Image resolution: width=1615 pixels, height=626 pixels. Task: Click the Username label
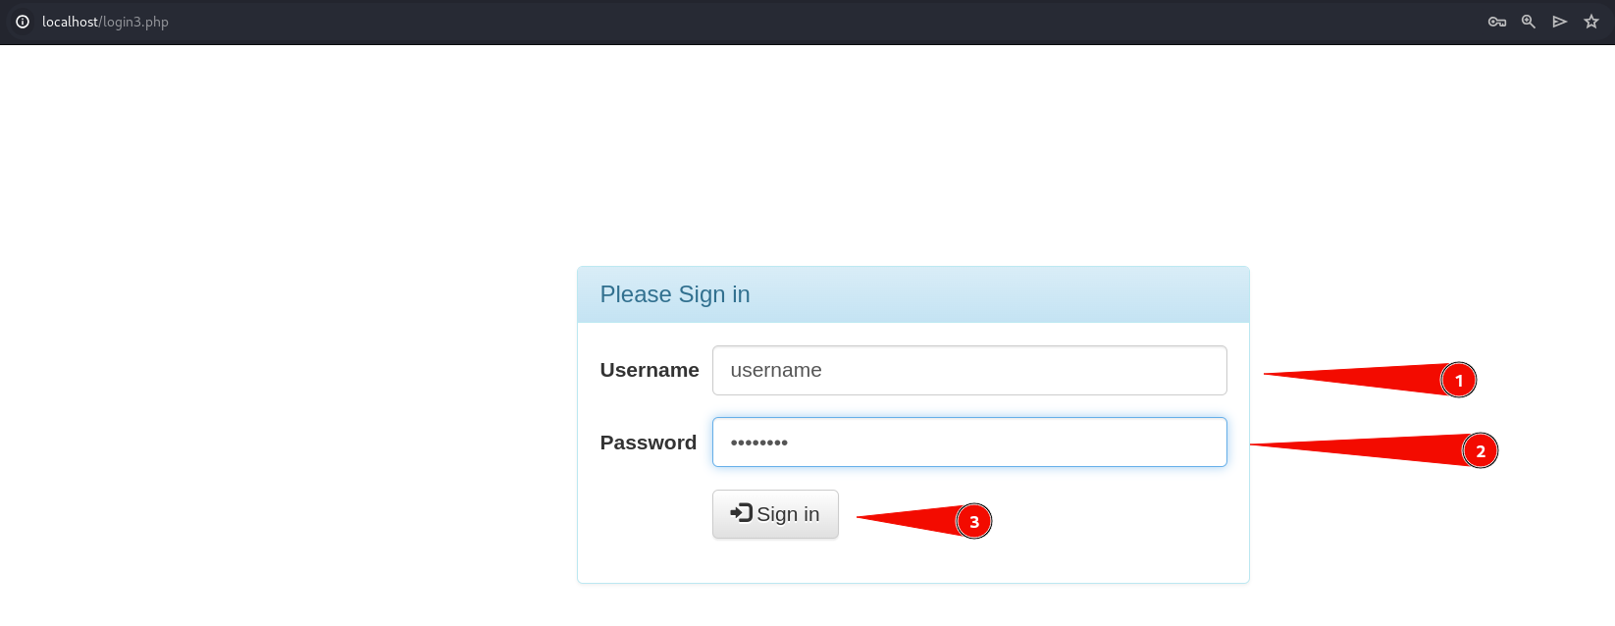tap(650, 370)
